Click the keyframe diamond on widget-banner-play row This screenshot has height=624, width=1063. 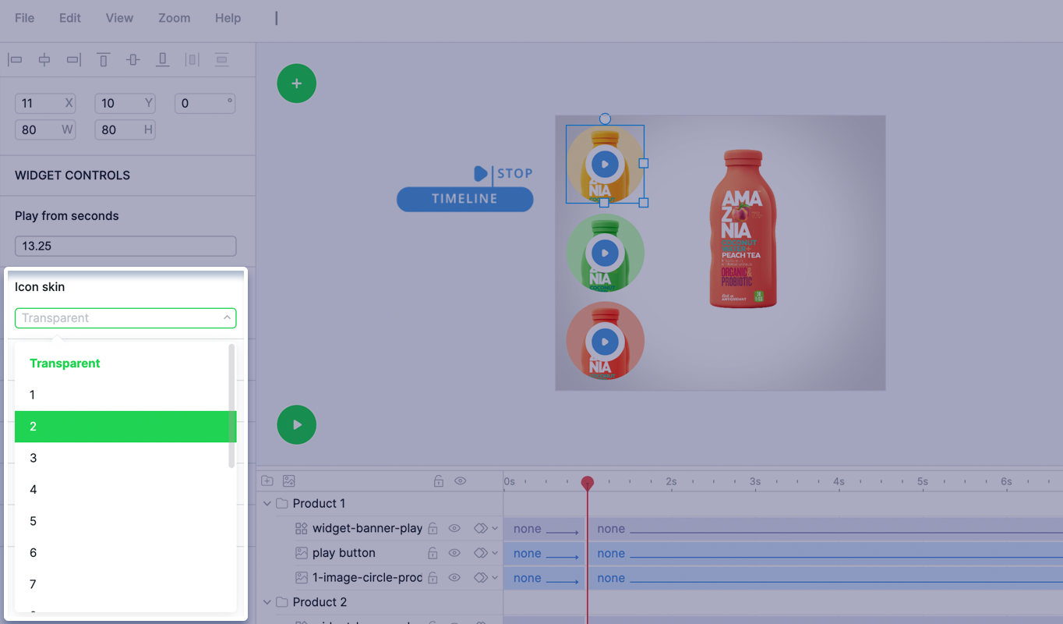pos(480,529)
